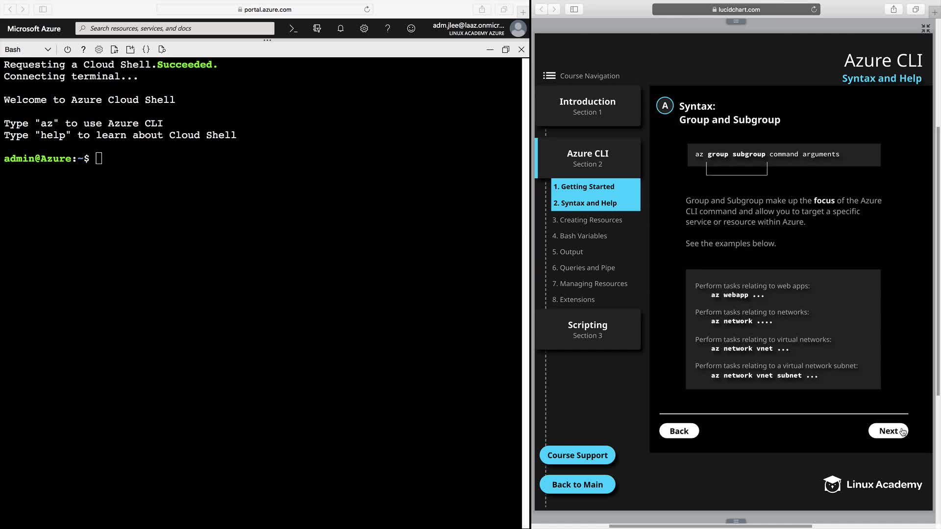Restart the Cloud Shell with the power icon

[68, 49]
